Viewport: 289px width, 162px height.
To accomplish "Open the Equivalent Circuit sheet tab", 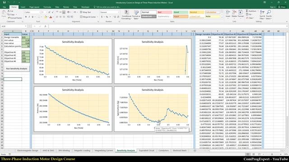I will click(x=146, y=150).
